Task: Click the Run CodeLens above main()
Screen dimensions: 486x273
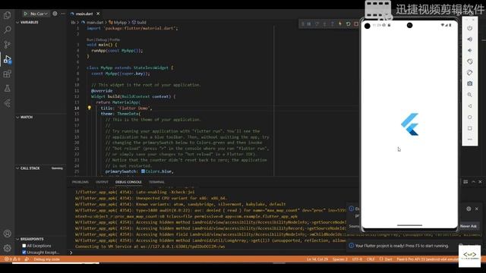Action: (x=90, y=39)
